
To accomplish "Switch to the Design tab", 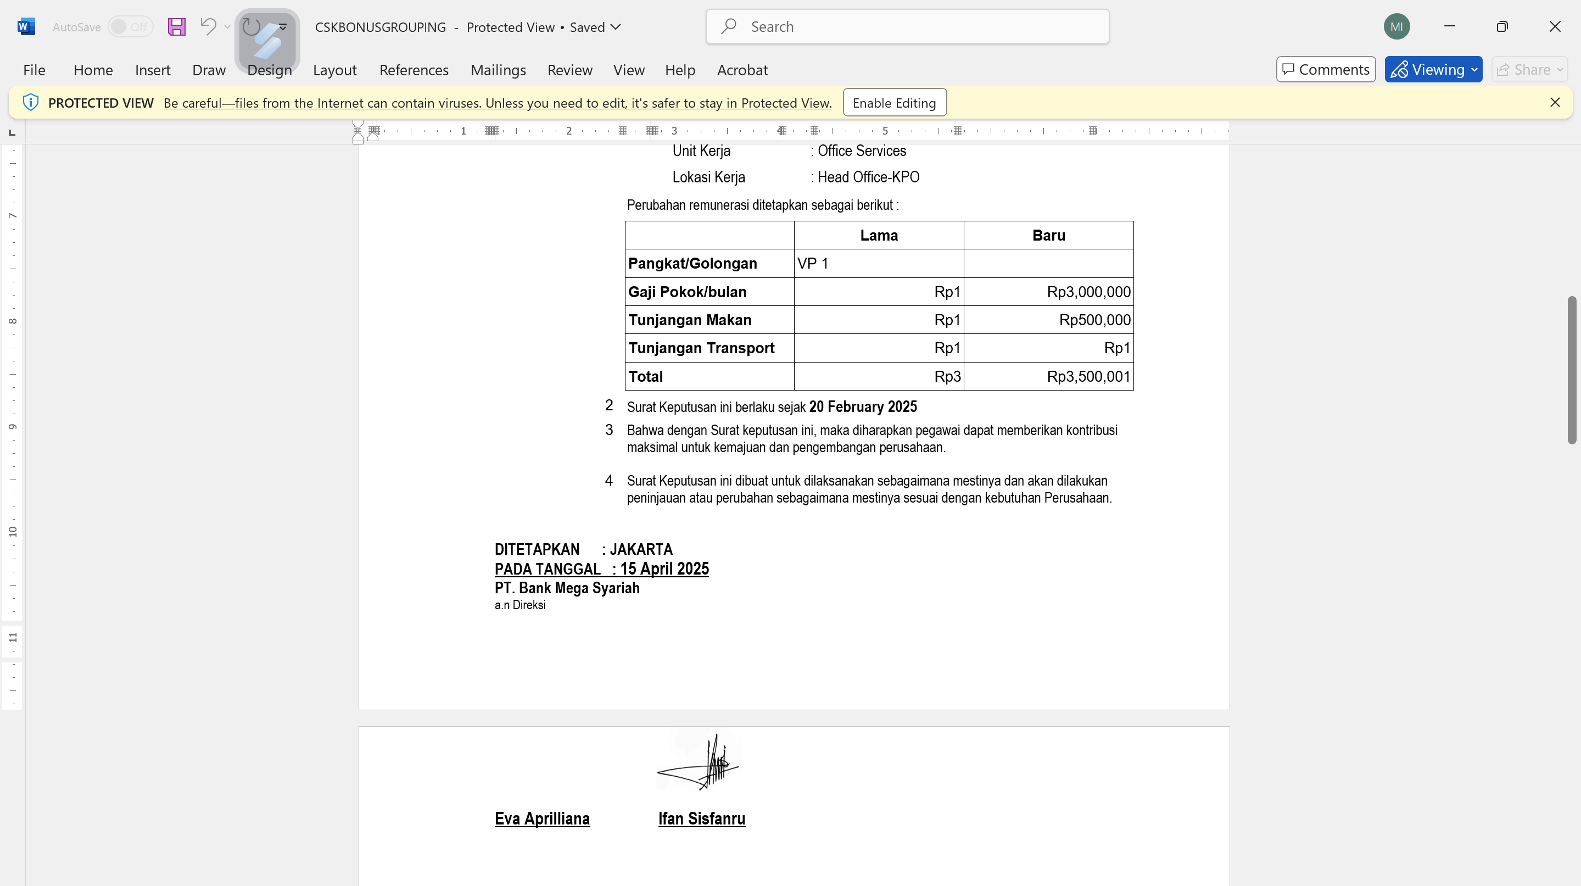I will tap(270, 70).
